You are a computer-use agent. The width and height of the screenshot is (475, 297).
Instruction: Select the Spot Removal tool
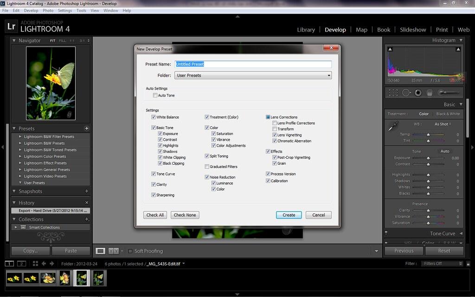click(406, 92)
